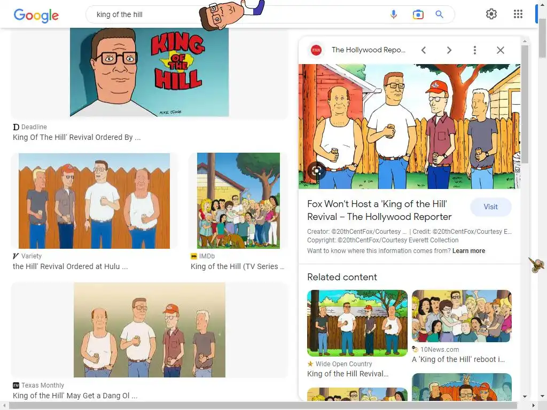Click the Creator credit text line
This screenshot has height=410, width=547.
coord(357,232)
